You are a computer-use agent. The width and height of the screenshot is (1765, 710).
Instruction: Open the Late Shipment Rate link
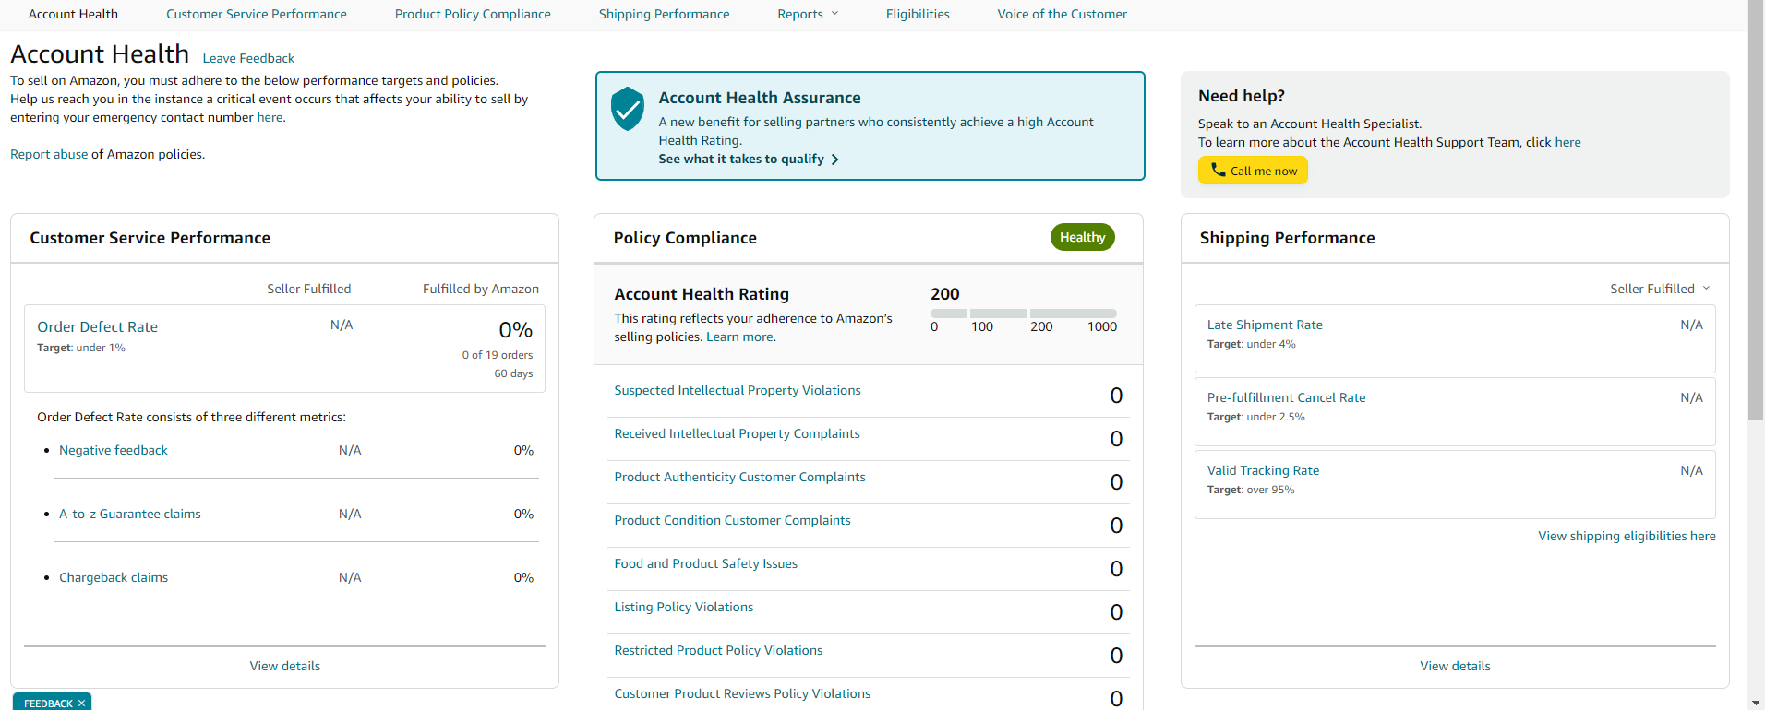1265,325
